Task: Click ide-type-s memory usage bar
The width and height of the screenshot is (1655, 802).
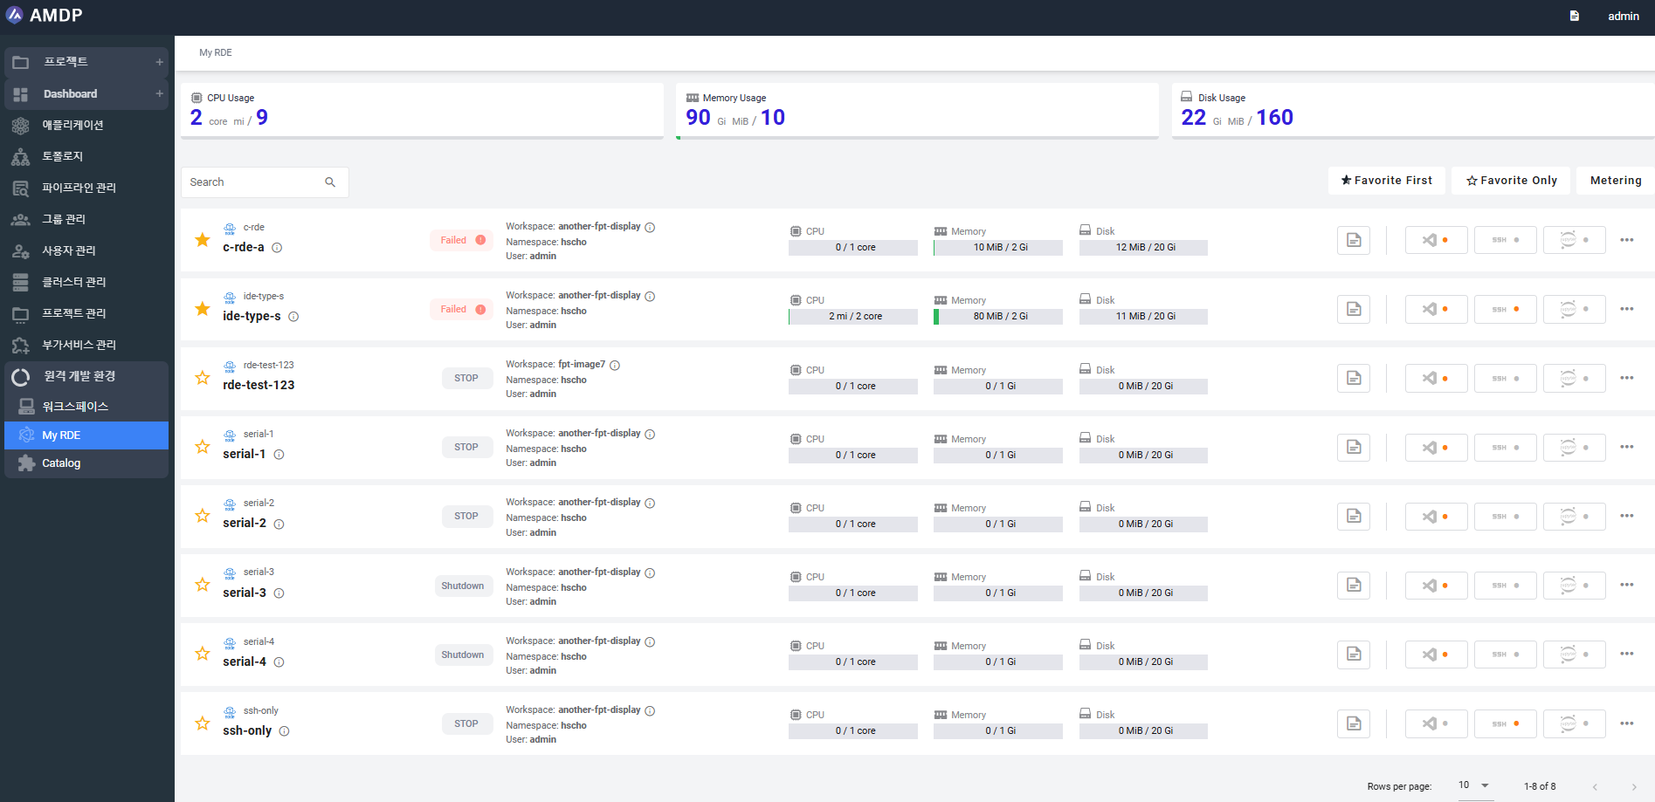Action: pyautogui.click(x=998, y=317)
